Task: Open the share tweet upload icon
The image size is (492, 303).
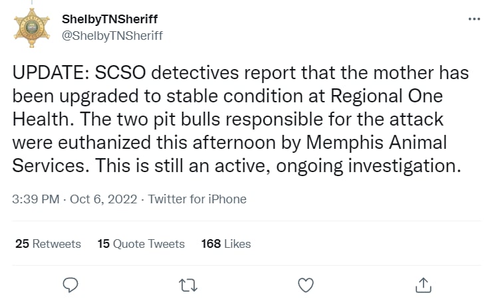Action: (424, 285)
